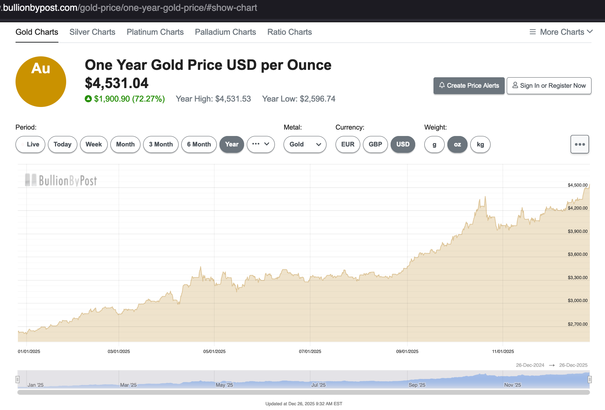Click the horizontal chart scrollbar

point(303,392)
